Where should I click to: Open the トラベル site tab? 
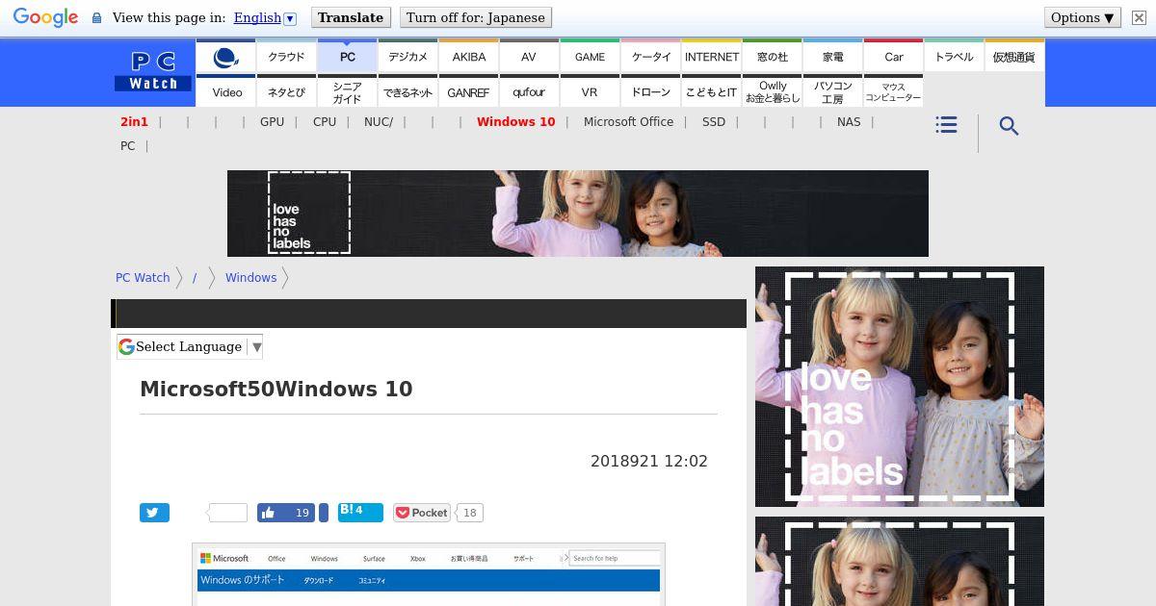tap(954, 57)
